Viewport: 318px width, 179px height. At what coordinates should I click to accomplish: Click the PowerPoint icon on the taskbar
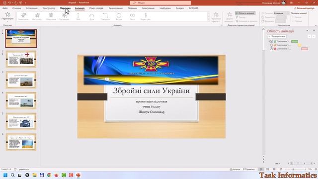click(79, 175)
